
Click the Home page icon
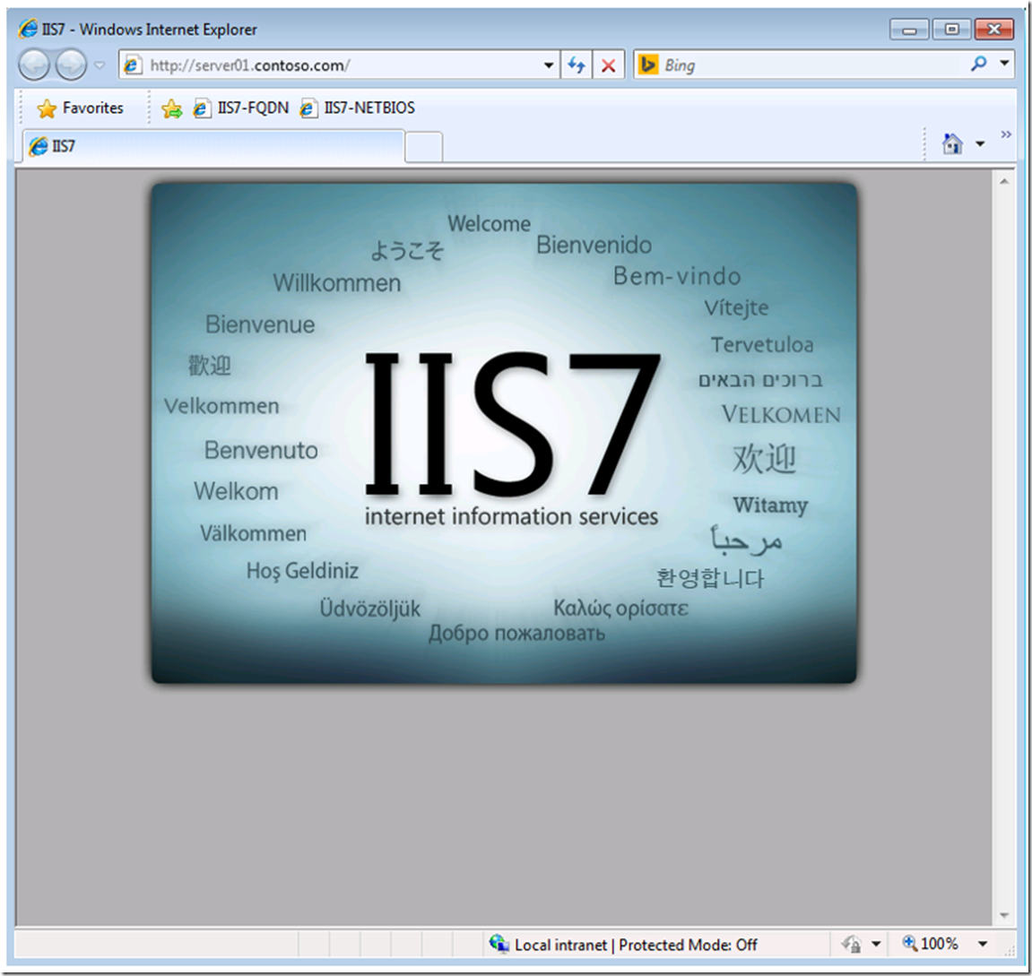[x=951, y=143]
